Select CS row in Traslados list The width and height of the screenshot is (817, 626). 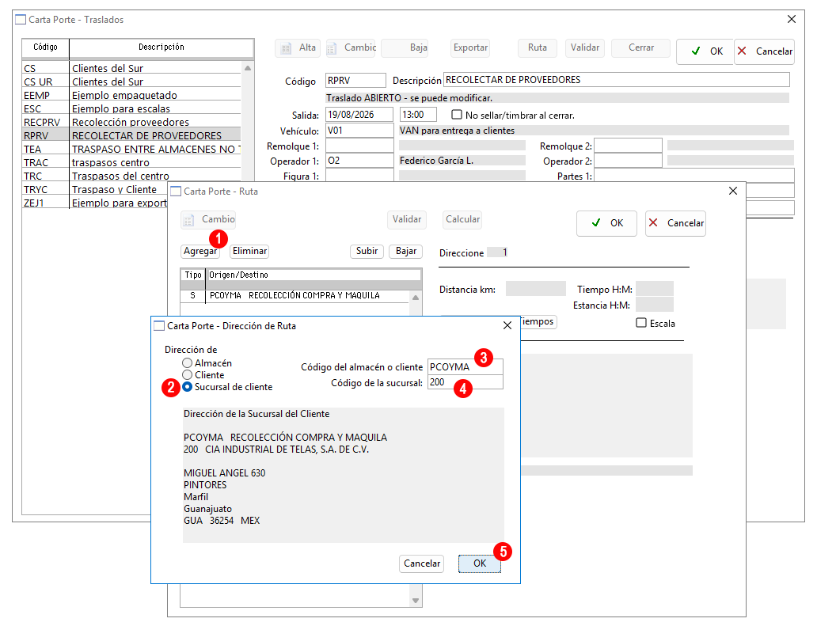click(131, 68)
